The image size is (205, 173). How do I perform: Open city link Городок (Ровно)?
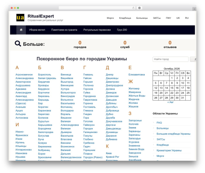[x=93, y=157]
